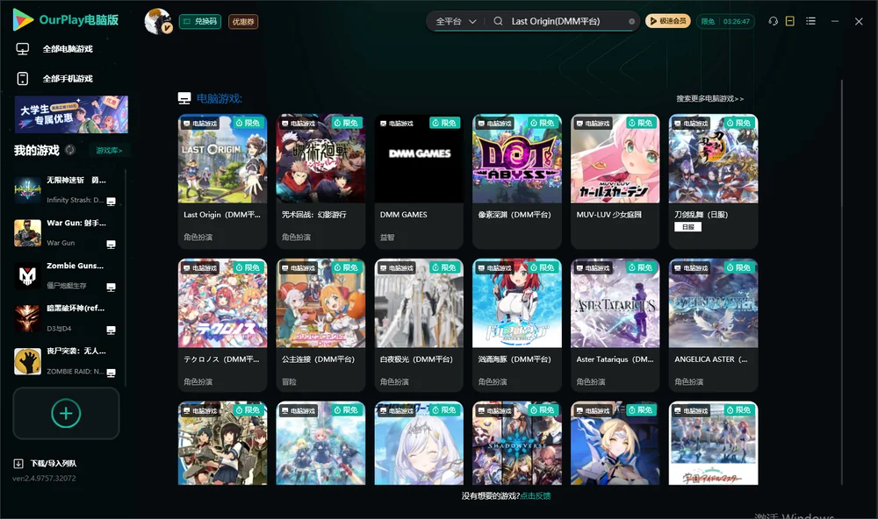Viewport: 878px width, 519px height.
Task: Open the 公主连接 (DMM平台) card
Action: click(x=320, y=325)
